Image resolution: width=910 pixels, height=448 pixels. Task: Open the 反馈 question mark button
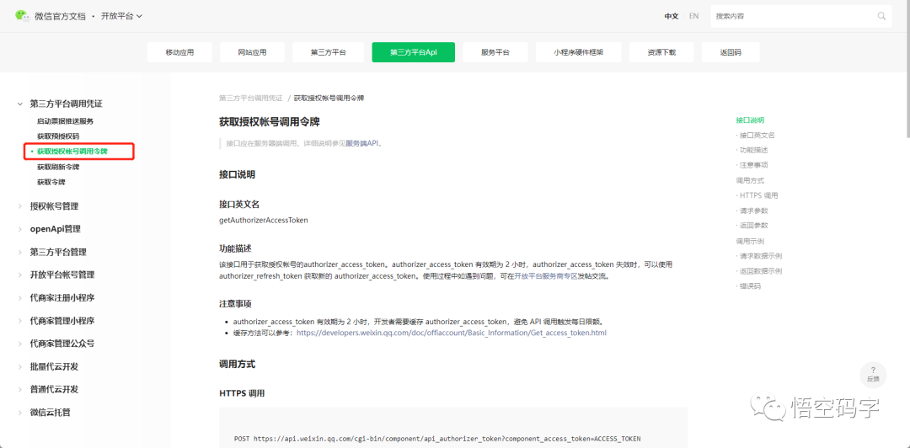point(873,374)
